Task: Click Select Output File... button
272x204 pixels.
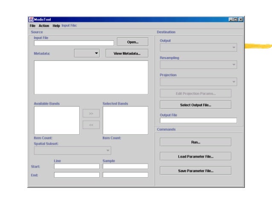Action: click(x=196, y=105)
